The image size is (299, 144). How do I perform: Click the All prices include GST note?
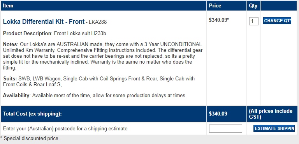pyautogui.click(x=271, y=114)
